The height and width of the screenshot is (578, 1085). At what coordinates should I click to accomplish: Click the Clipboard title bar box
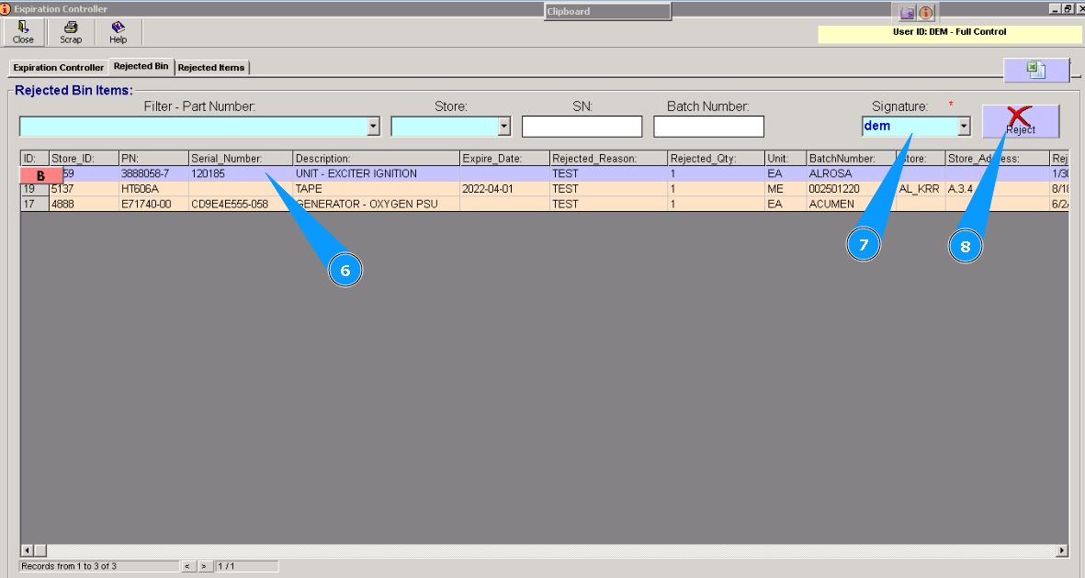tap(607, 12)
